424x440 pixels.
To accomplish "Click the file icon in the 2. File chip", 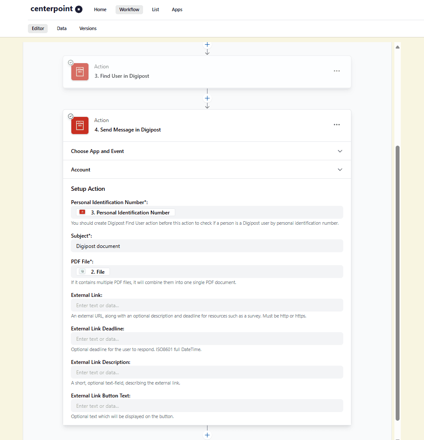I will pos(82,271).
